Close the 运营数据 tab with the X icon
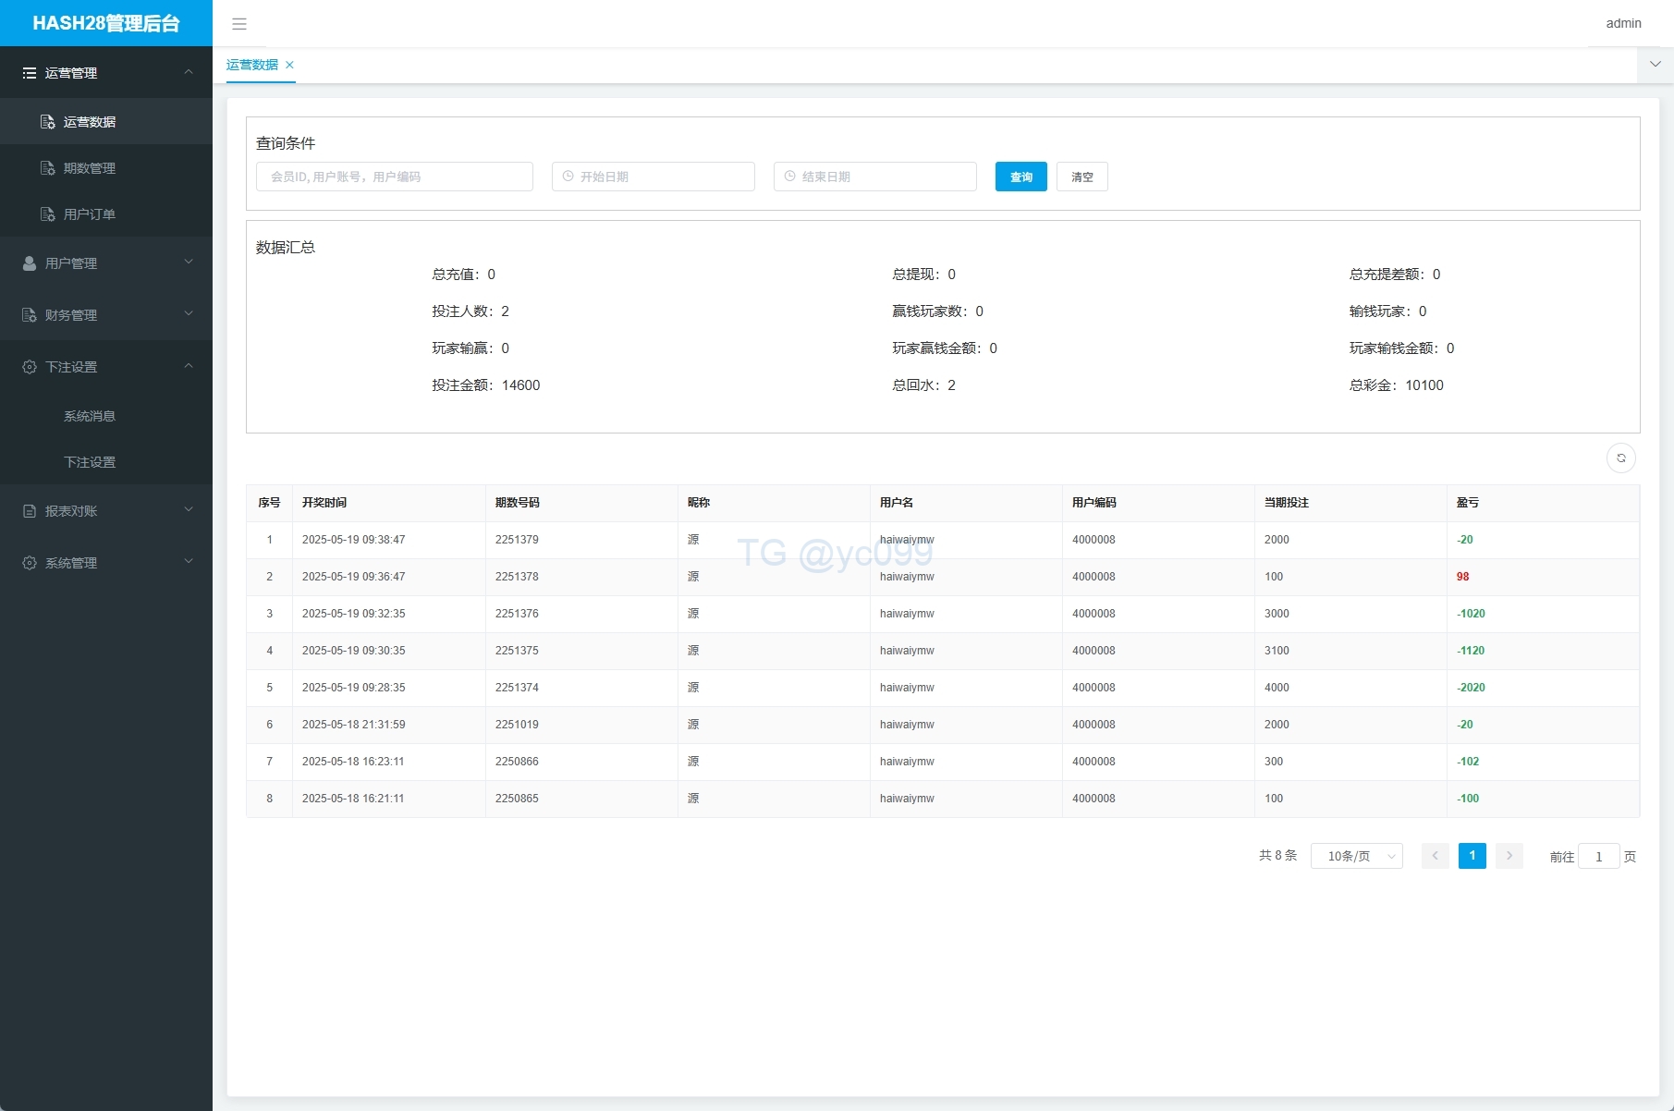The image size is (1674, 1111). coord(289,65)
